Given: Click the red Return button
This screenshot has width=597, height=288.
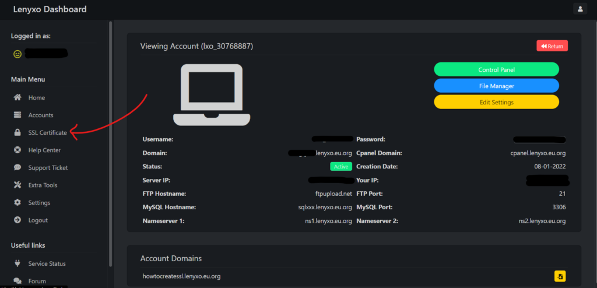Looking at the screenshot, I should pyautogui.click(x=552, y=46).
